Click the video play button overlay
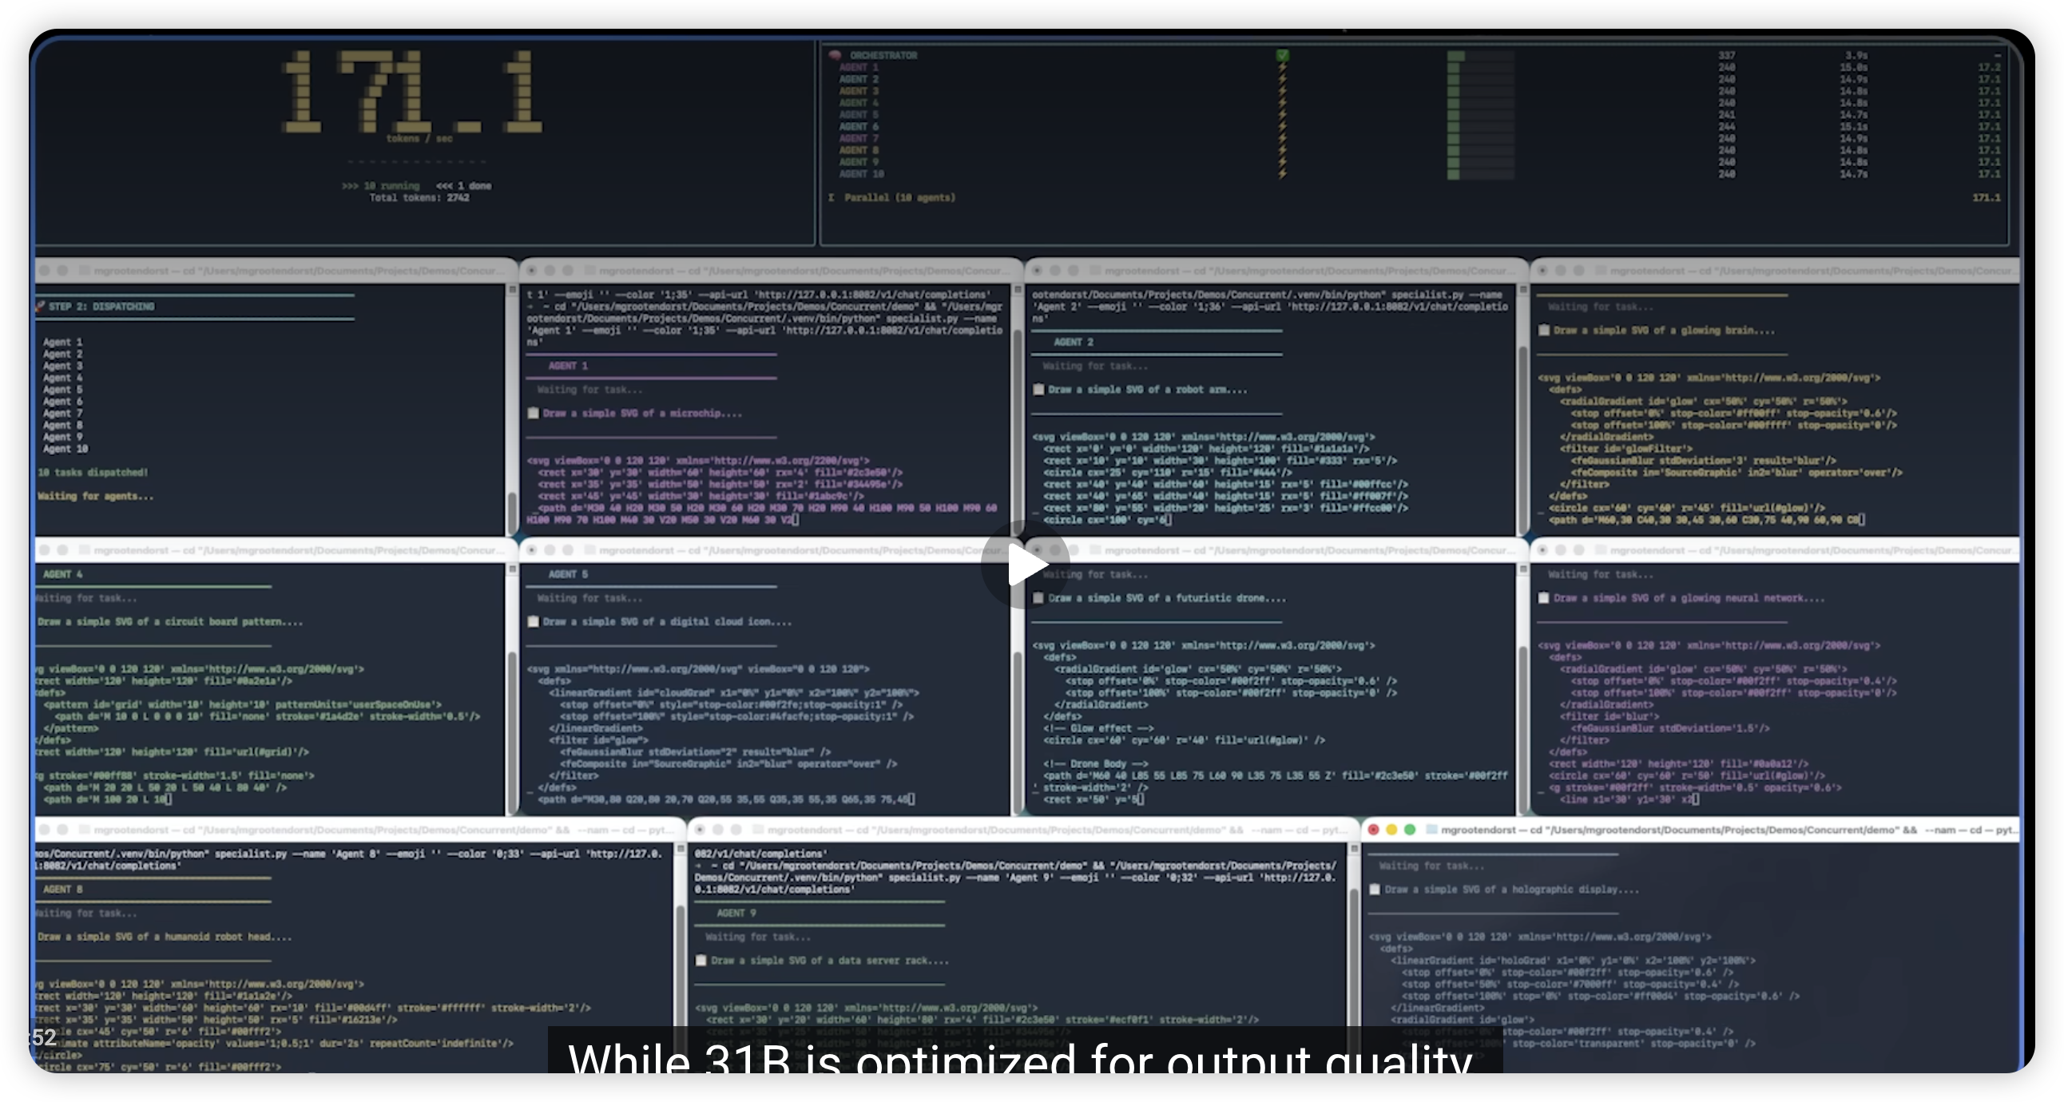Screen dimensions: 2064x1102 click(1025, 565)
